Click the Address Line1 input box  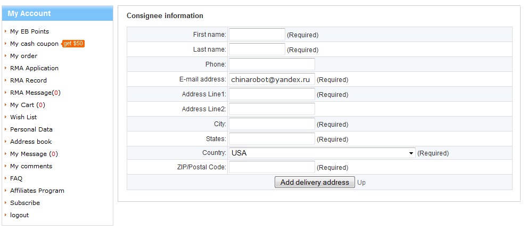click(x=271, y=94)
